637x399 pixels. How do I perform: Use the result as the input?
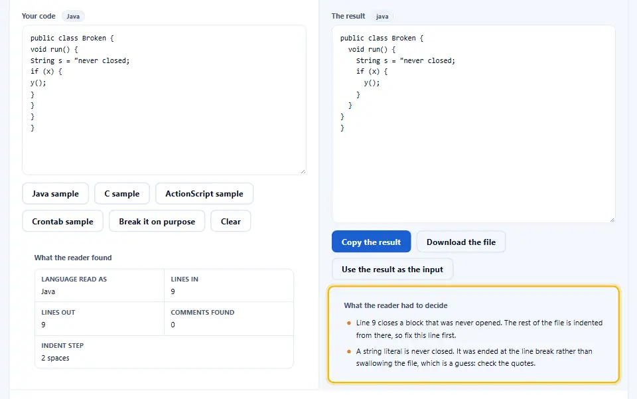click(x=392, y=270)
